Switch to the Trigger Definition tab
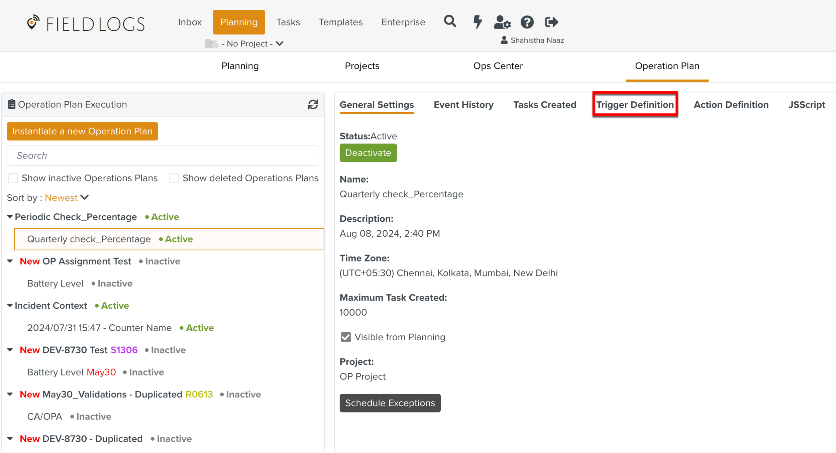Image resolution: width=836 pixels, height=453 pixels. (x=635, y=105)
